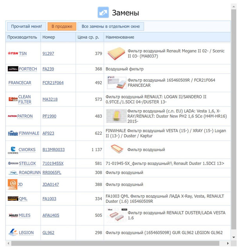Open the STELLOX manufacturer link
The width and height of the screenshot is (240, 250).
click(27, 163)
